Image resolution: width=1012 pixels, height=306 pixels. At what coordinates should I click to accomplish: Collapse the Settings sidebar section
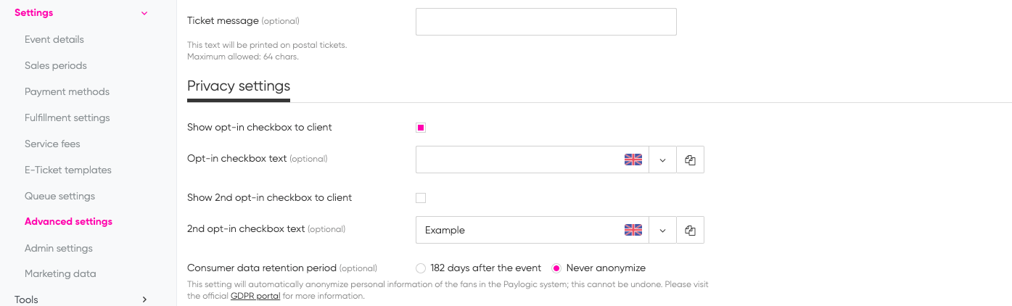point(144,13)
